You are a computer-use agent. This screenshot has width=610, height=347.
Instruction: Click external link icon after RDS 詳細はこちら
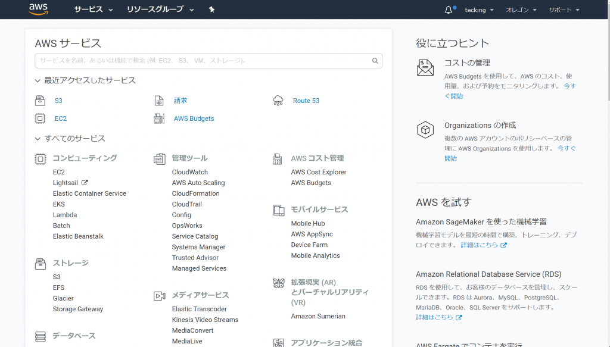pos(459,317)
